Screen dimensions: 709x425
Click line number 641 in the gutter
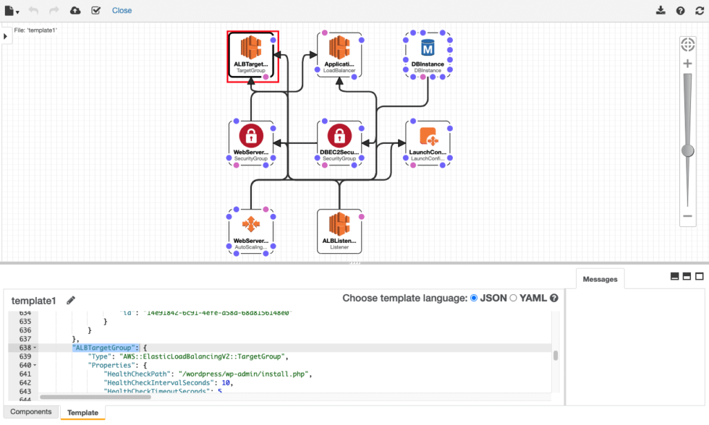[x=26, y=374]
